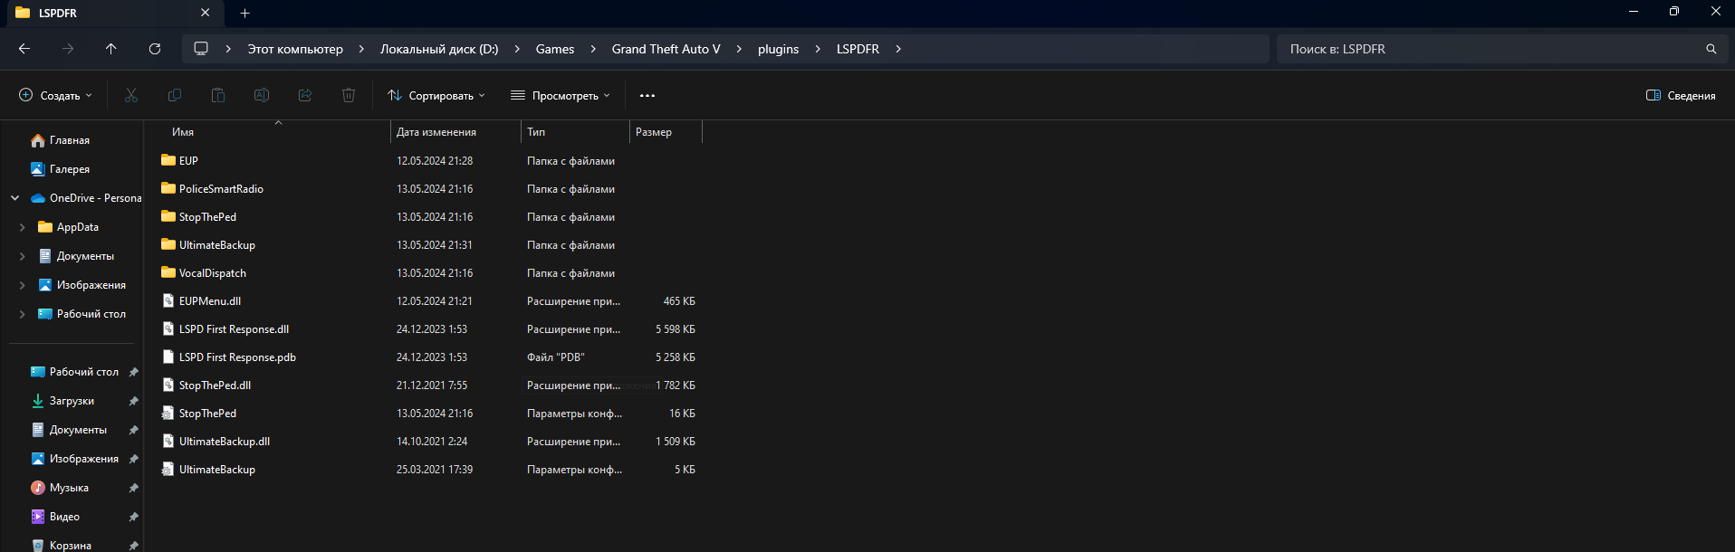Expand the AppData tree node
Screen dimensions: 1735x552
[22, 227]
